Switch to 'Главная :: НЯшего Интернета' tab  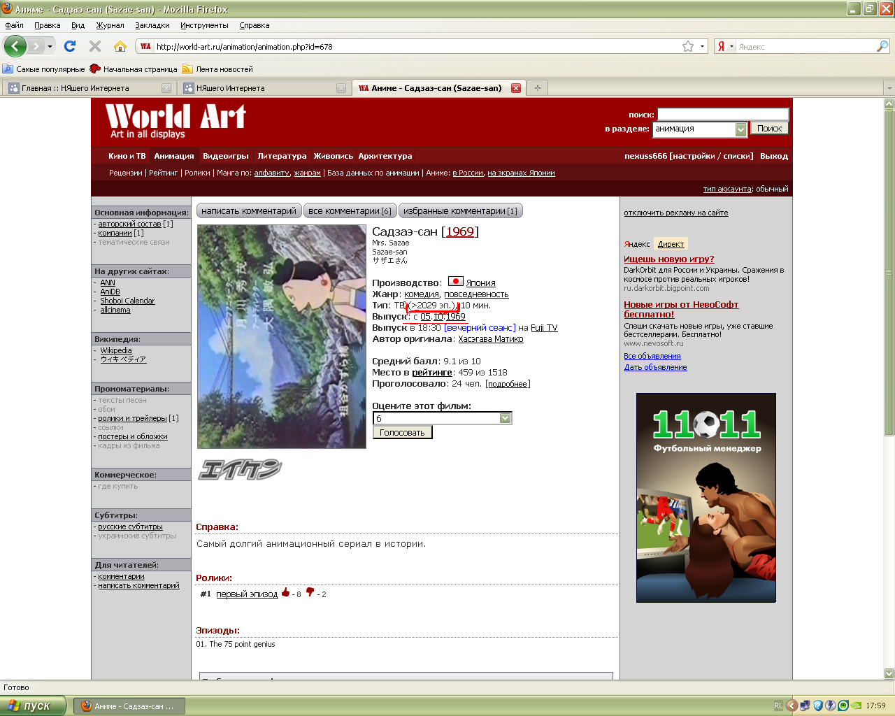(x=89, y=88)
